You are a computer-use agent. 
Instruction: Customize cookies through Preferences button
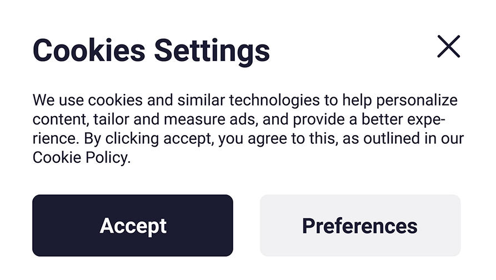click(360, 226)
